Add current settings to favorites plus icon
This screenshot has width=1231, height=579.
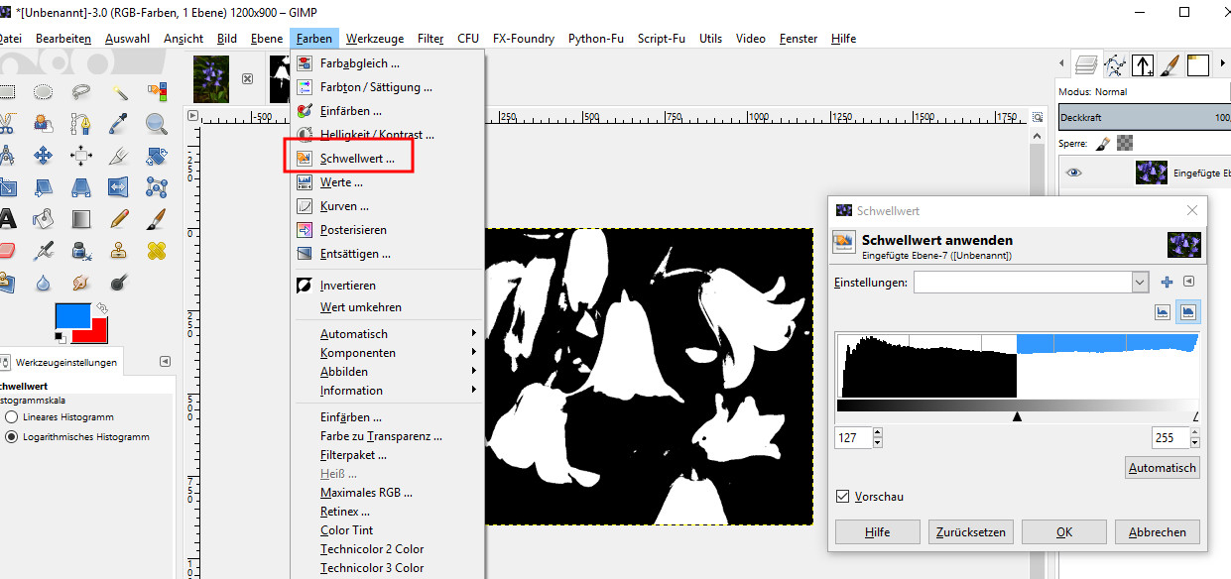(1167, 283)
